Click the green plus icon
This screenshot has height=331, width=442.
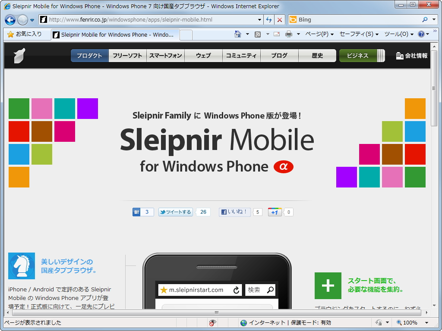(x=328, y=286)
